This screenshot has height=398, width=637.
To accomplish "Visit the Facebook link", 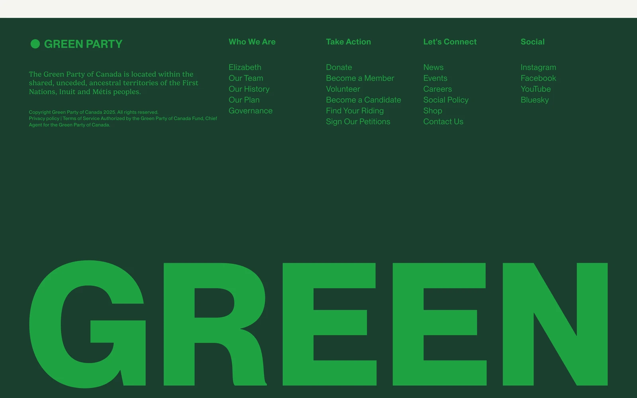I will (538, 78).
